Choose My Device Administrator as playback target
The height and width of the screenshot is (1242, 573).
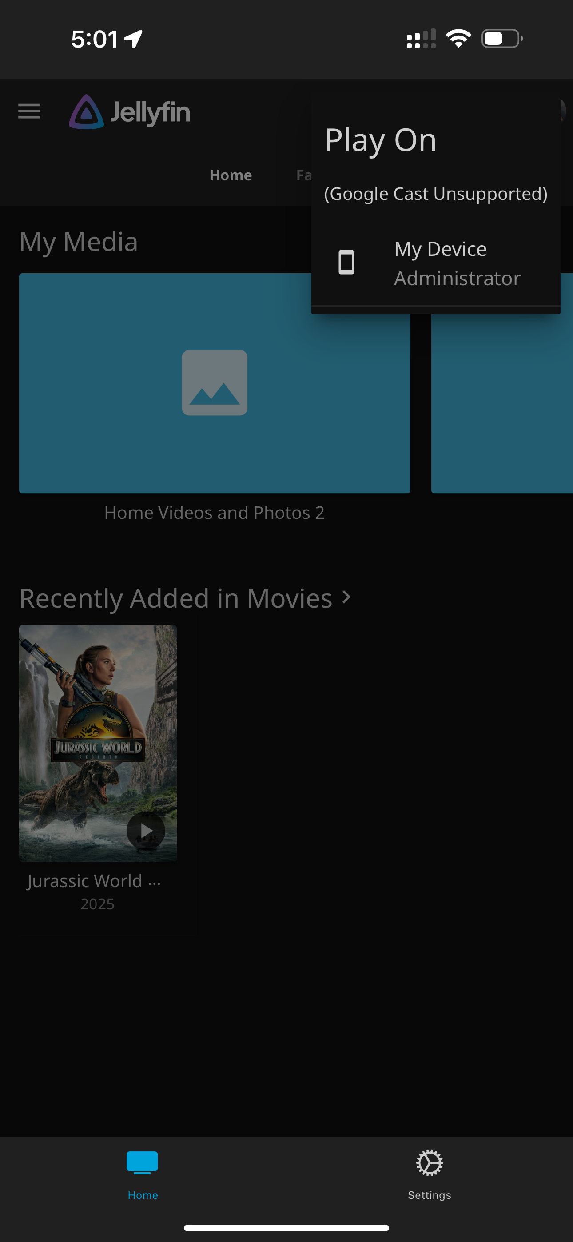[456, 263]
